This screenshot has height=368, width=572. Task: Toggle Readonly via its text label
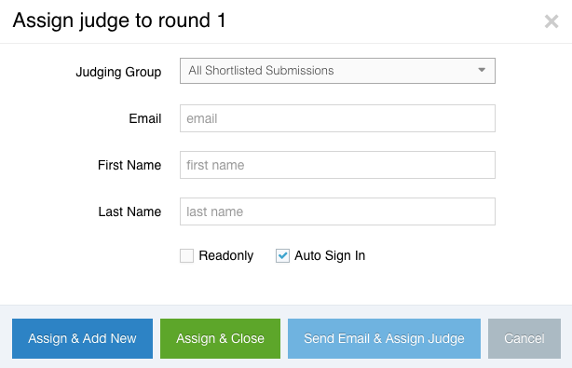[225, 255]
